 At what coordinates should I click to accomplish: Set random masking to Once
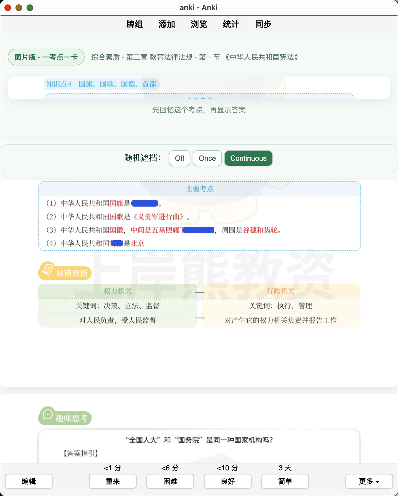(207, 158)
